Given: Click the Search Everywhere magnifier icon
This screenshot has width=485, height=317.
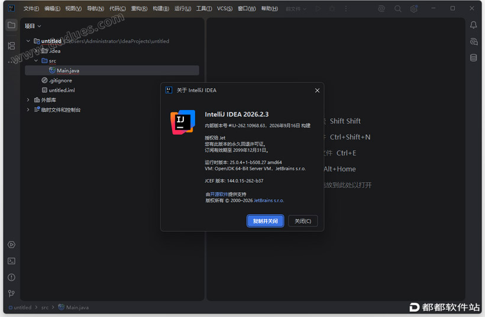Looking at the screenshot, I should tap(398, 9).
